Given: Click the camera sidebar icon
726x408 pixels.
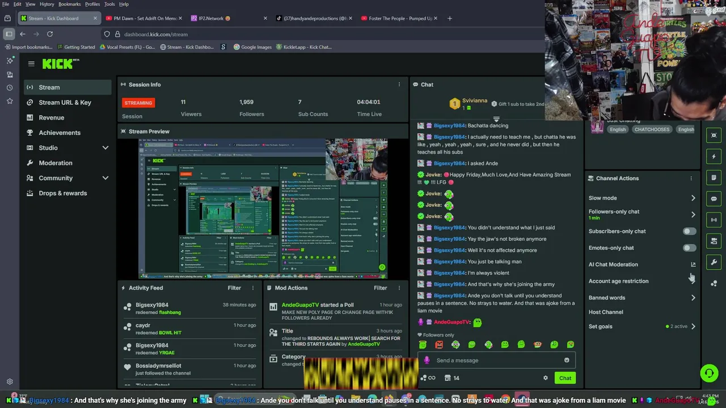Looking at the screenshot, I should tap(714, 241).
